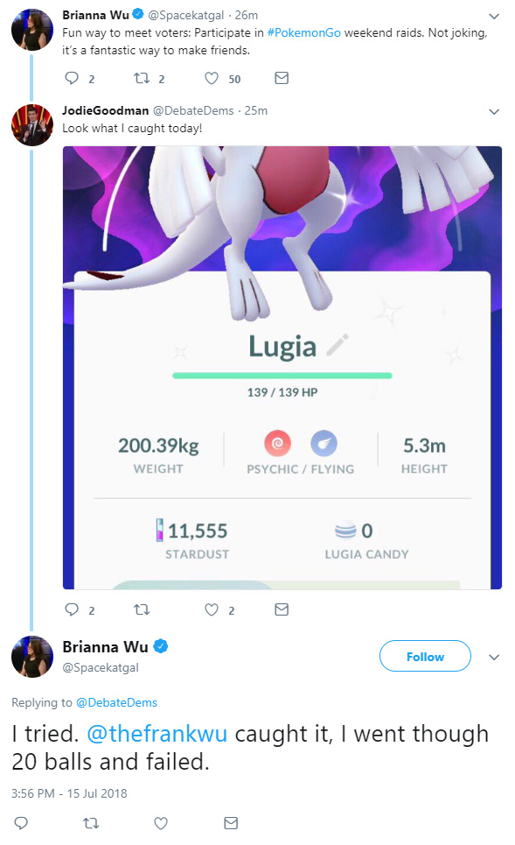
Task: Reply to JodieGoodman's Lugia tweet
Action: pos(72,609)
